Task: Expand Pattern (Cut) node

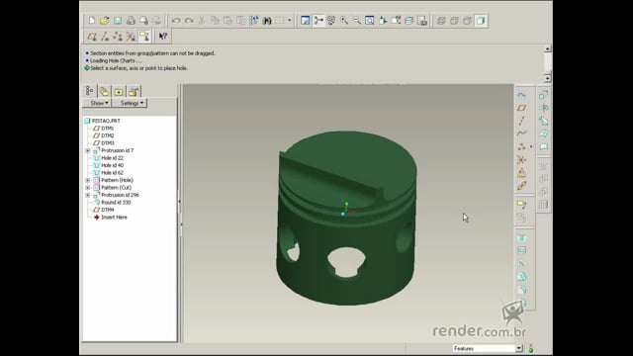Action: pyautogui.click(x=88, y=188)
